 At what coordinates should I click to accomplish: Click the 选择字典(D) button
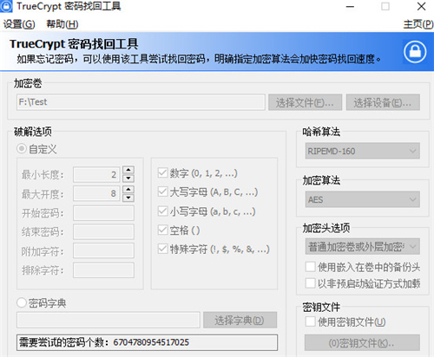240,320
